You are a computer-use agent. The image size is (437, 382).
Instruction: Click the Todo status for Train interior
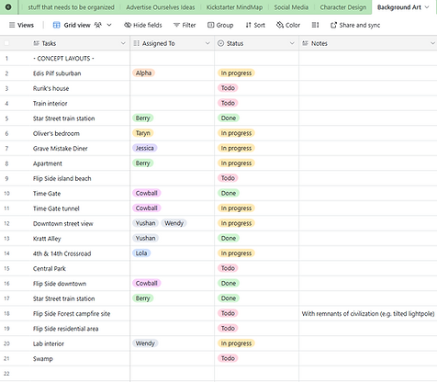(x=228, y=103)
